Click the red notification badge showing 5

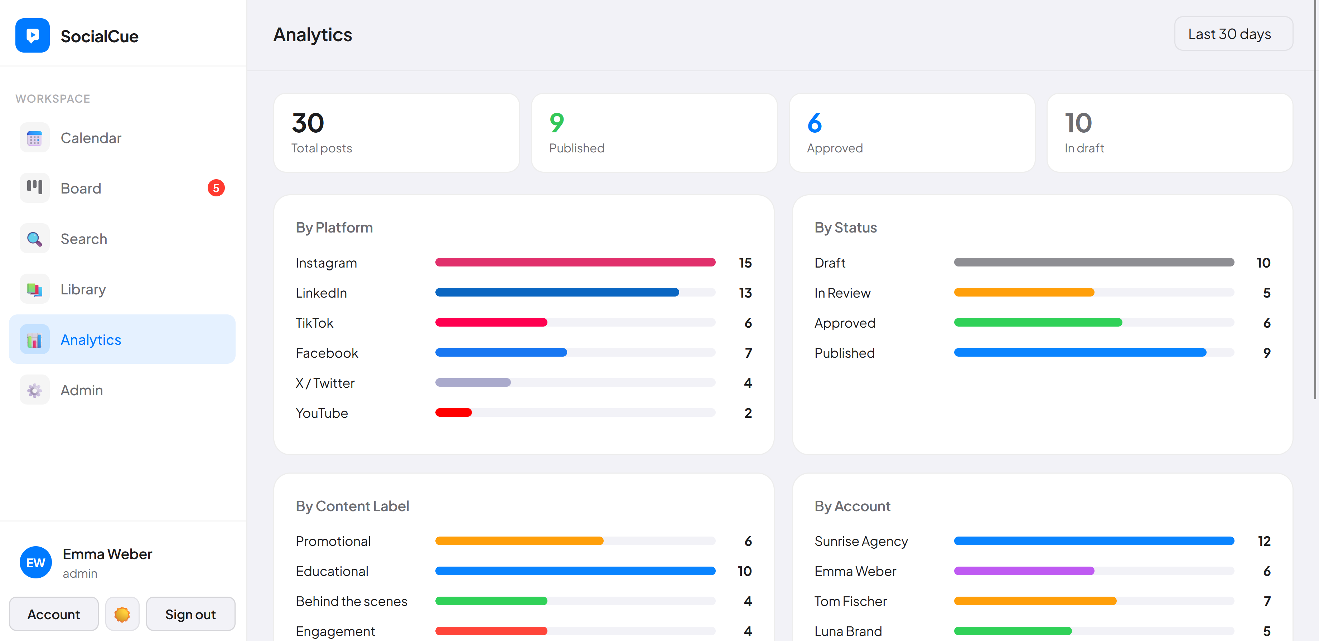coord(216,188)
